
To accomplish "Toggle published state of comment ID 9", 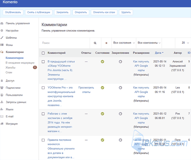I will click(x=102, y=62).
